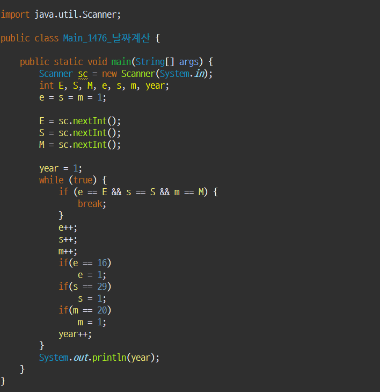
Task: Click the e++ statement
Action: click(68, 228)
